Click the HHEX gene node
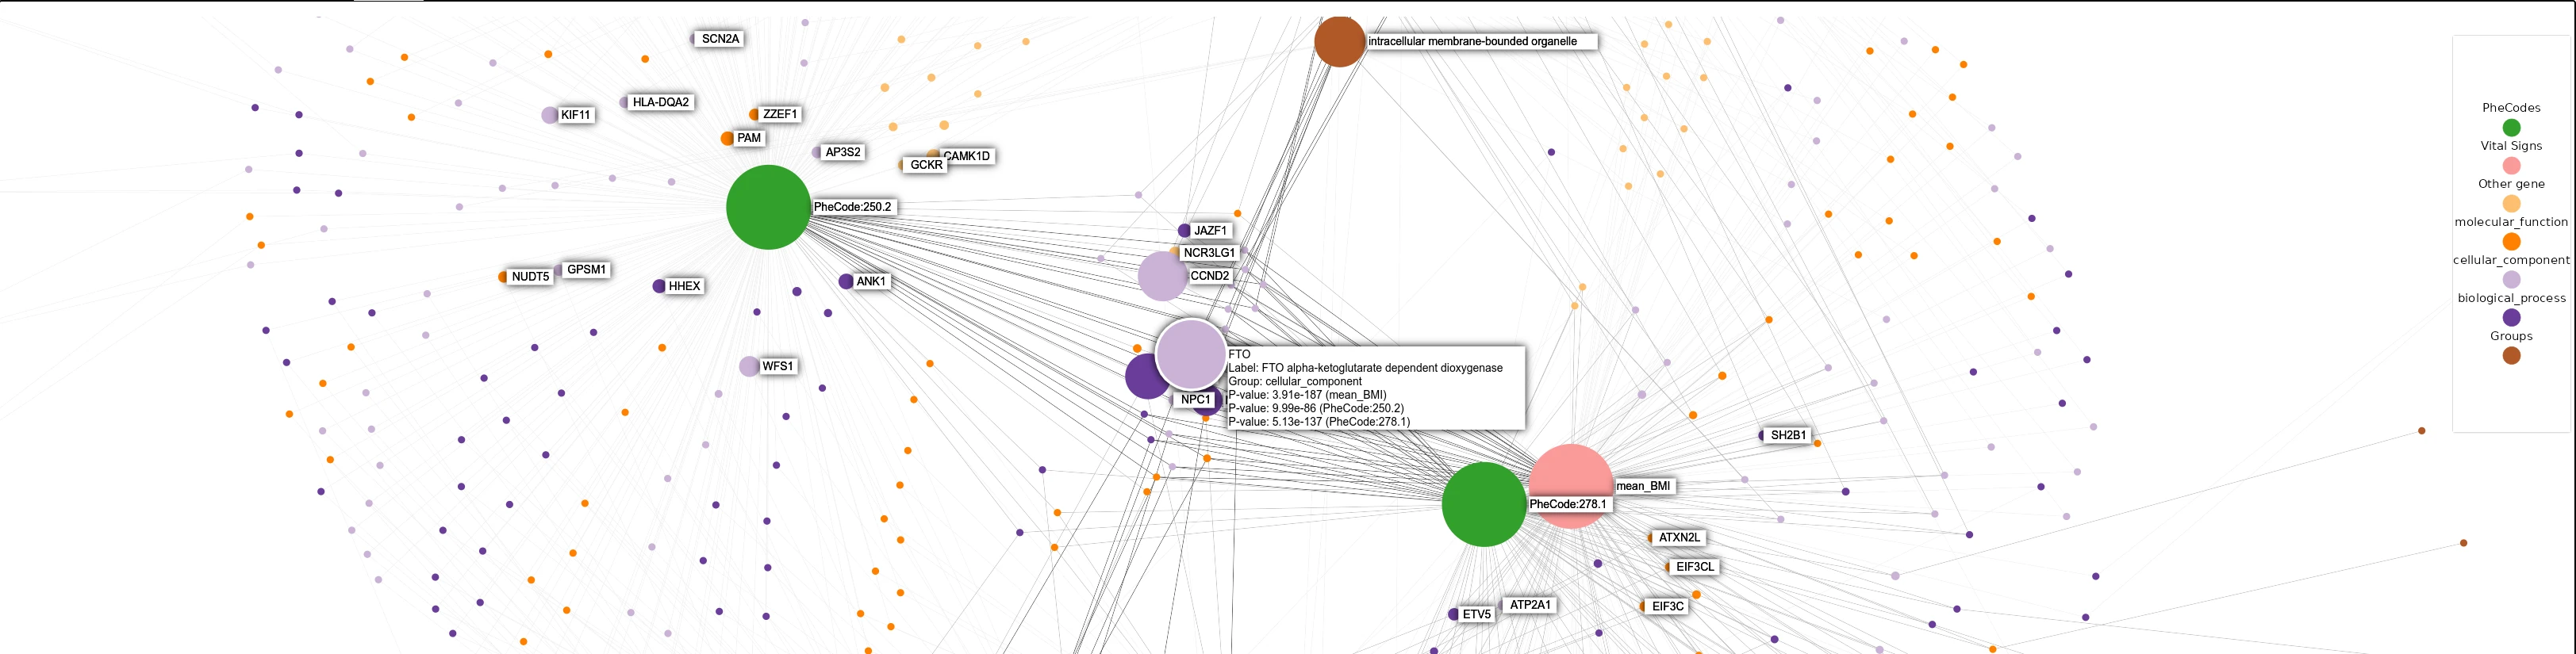Viewport: 2576px width, 654px height. tap(659, 286)
